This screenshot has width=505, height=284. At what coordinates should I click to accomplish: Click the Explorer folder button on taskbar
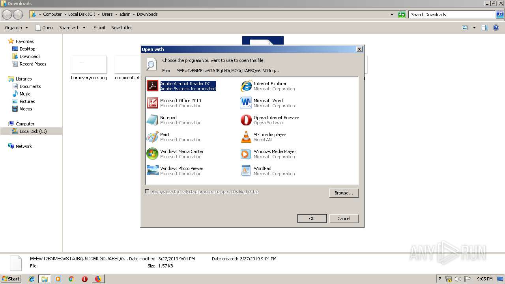click(x=45, y=279)
